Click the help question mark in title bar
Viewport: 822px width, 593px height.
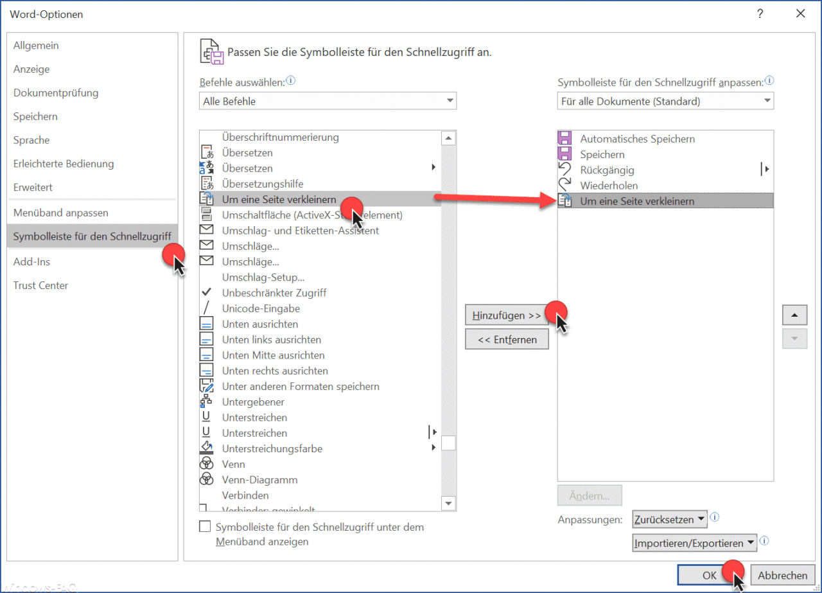pyautogui.click(x=760, y=13)
